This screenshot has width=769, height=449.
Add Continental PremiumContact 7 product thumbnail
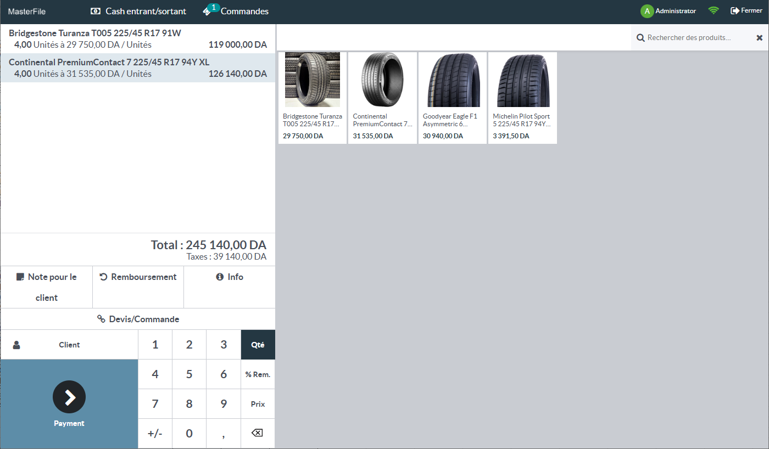pos(383,80)
